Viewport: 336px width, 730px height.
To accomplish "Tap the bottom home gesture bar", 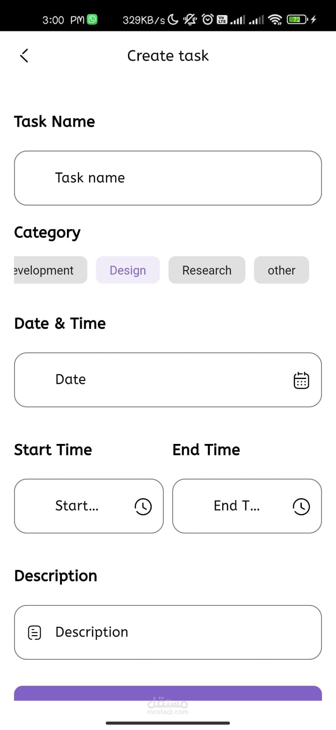I will [168, 723].
